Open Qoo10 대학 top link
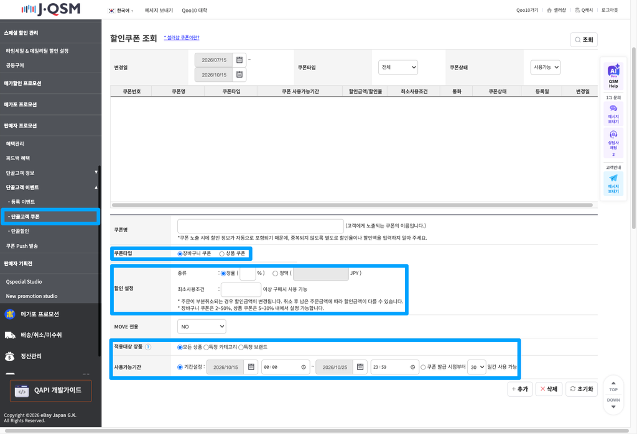The height and width of the screenshot is (434, 637). point(194,11)
